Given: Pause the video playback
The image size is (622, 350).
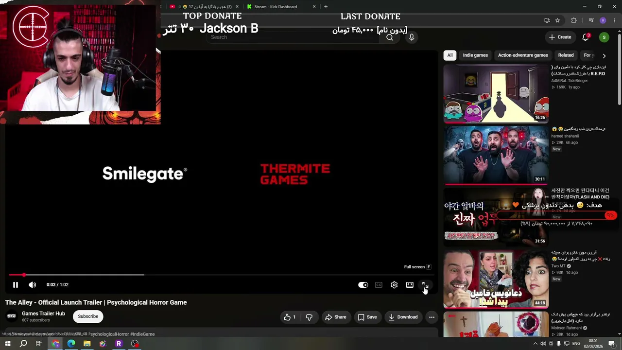Looking at the screenshot, I should pos(15,285).
